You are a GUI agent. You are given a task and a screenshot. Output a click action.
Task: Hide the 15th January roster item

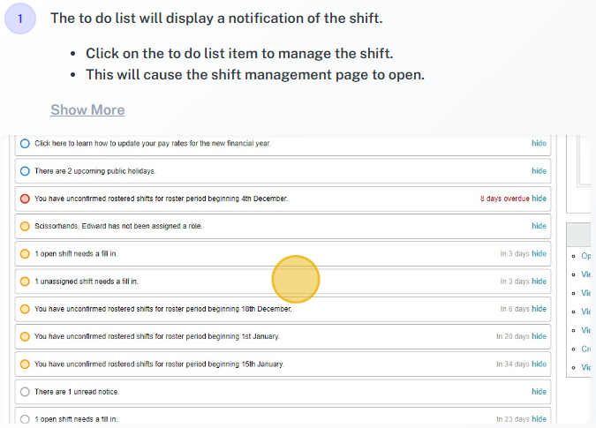point(539,364)
